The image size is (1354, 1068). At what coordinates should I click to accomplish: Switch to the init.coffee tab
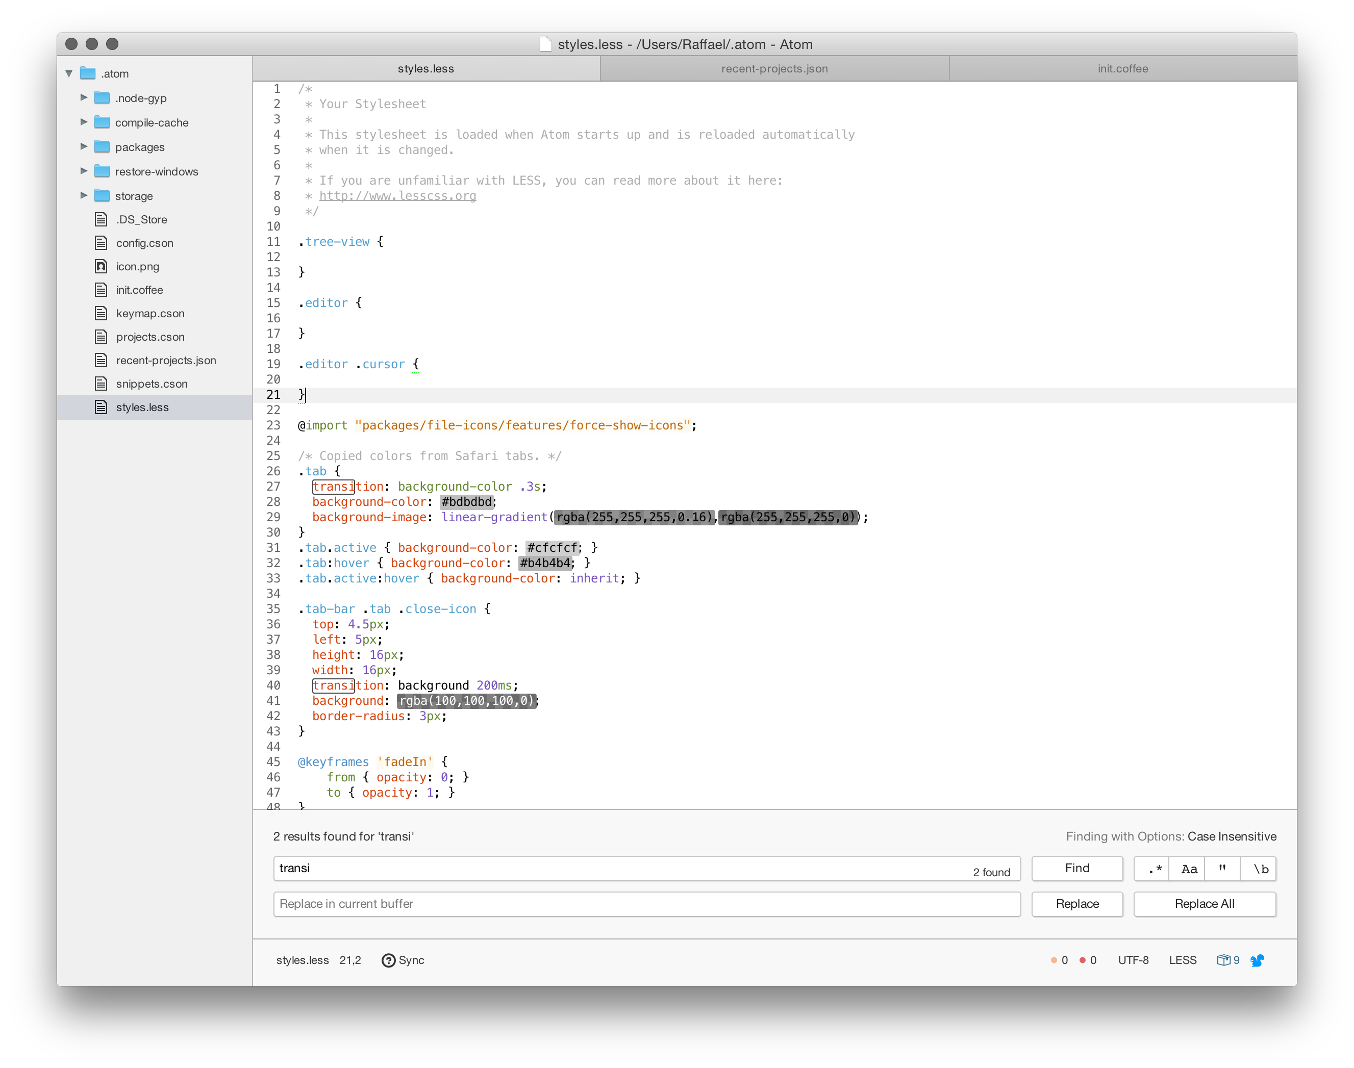[1122, 69]
